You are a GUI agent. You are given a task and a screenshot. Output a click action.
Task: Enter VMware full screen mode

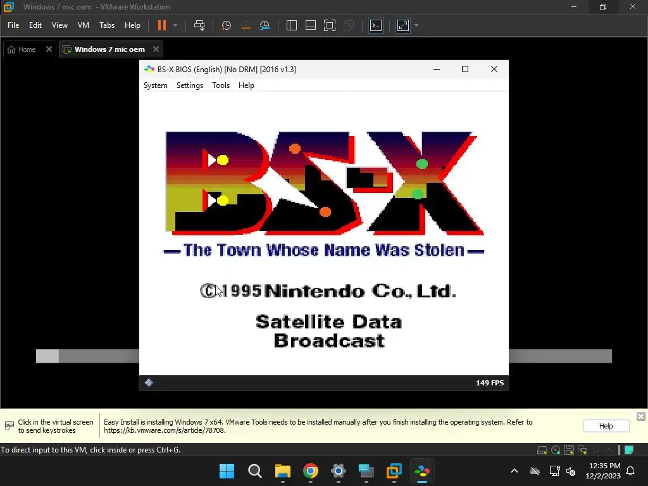pyautogui.click(x=329, y=25)
